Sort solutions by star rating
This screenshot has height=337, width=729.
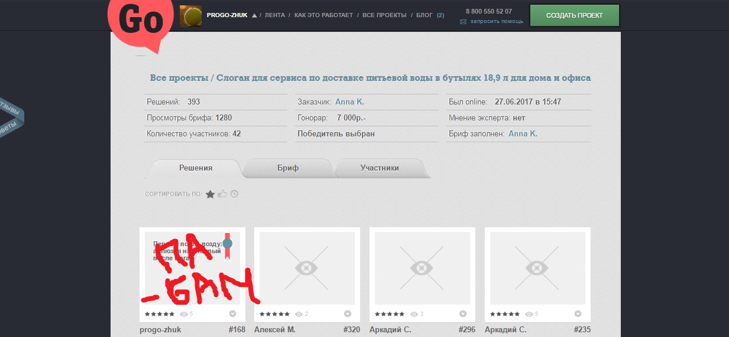(x=210, y=194)
